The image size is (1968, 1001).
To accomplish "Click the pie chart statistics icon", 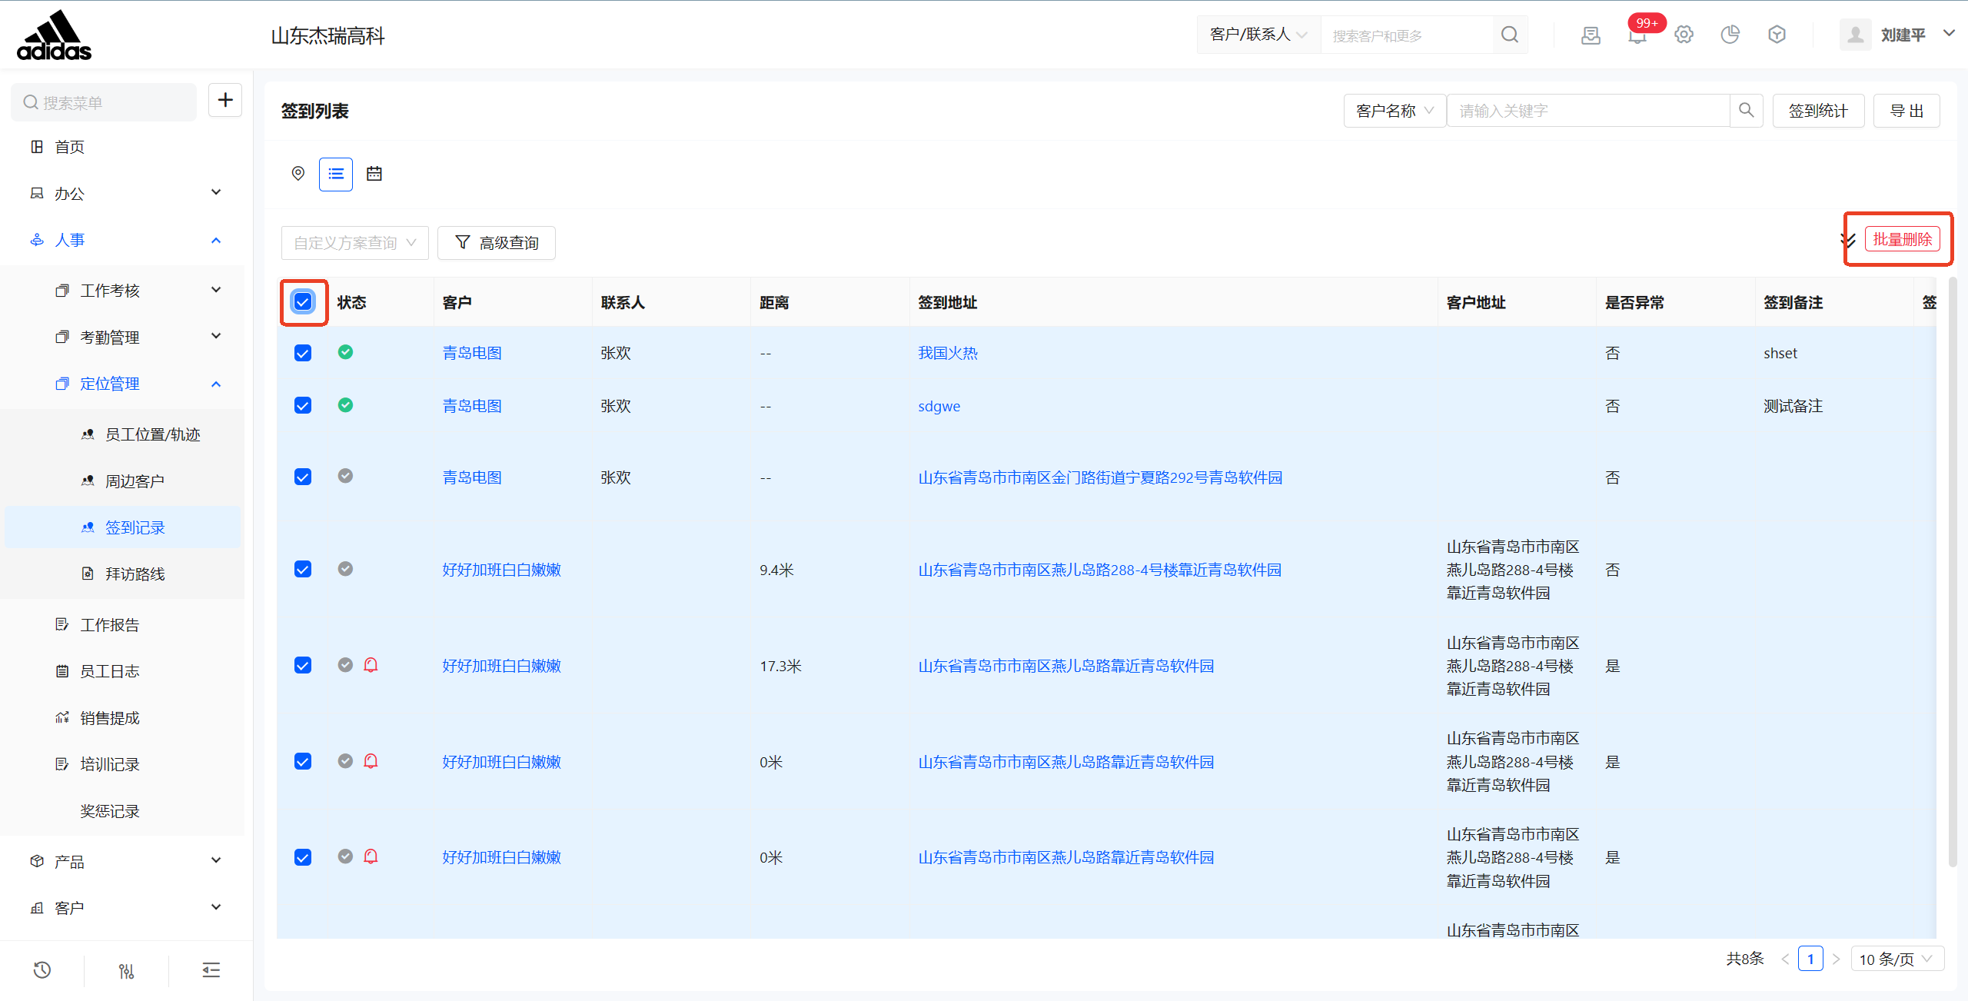I will (x=1730, y=35).
